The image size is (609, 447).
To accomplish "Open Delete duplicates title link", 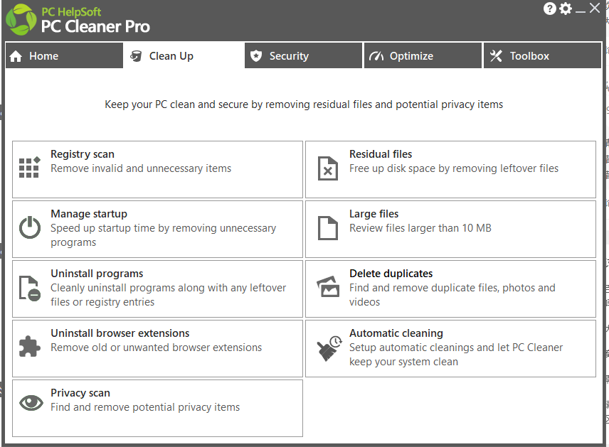I will click(x=391, y=274).
